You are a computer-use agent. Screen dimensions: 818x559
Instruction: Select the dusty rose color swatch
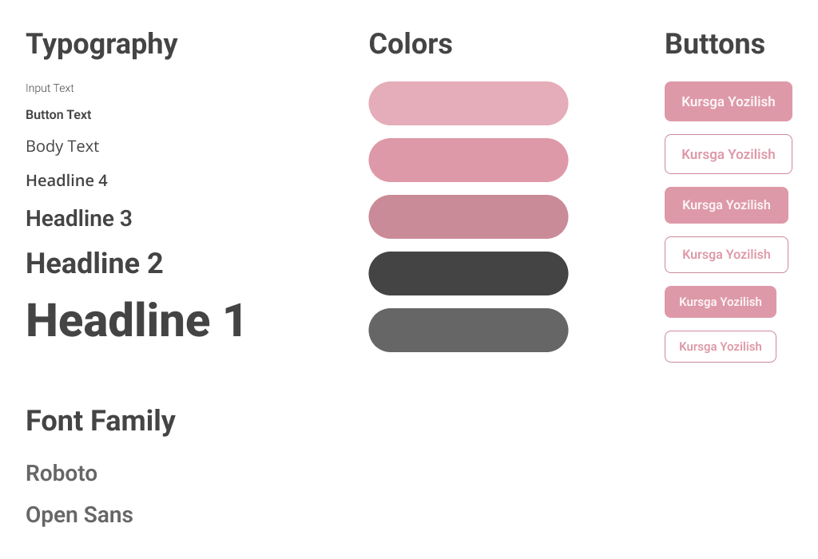pyautogui.click(x=468, y=217)
